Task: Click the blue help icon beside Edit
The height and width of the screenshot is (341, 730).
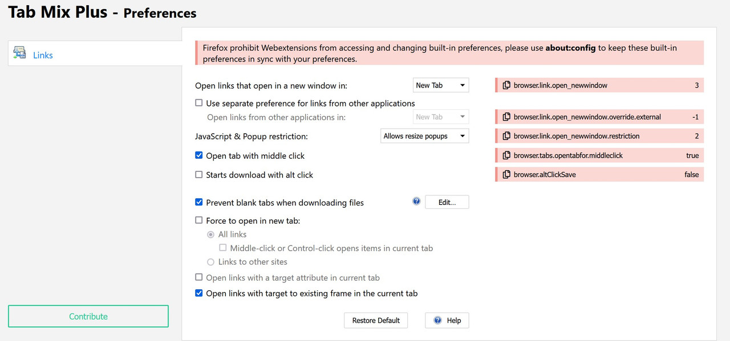Action: [416, 202]
